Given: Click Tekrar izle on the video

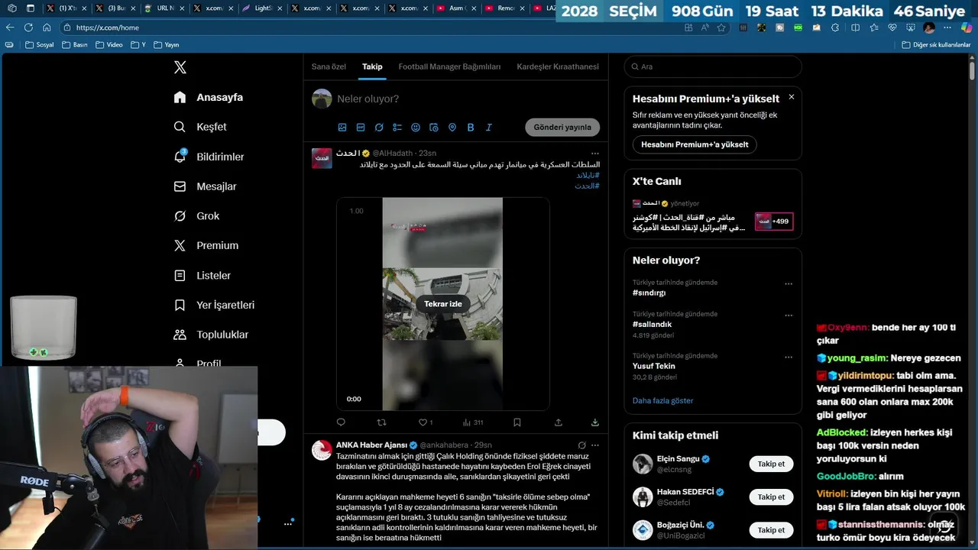Looking at the screenshot, I should [443, 304].
